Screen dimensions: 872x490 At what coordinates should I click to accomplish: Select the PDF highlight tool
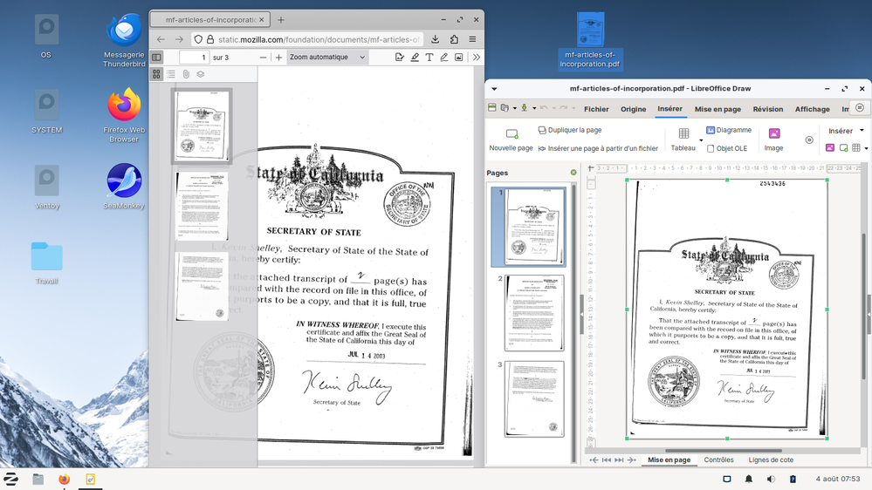[x=414, y=58]
